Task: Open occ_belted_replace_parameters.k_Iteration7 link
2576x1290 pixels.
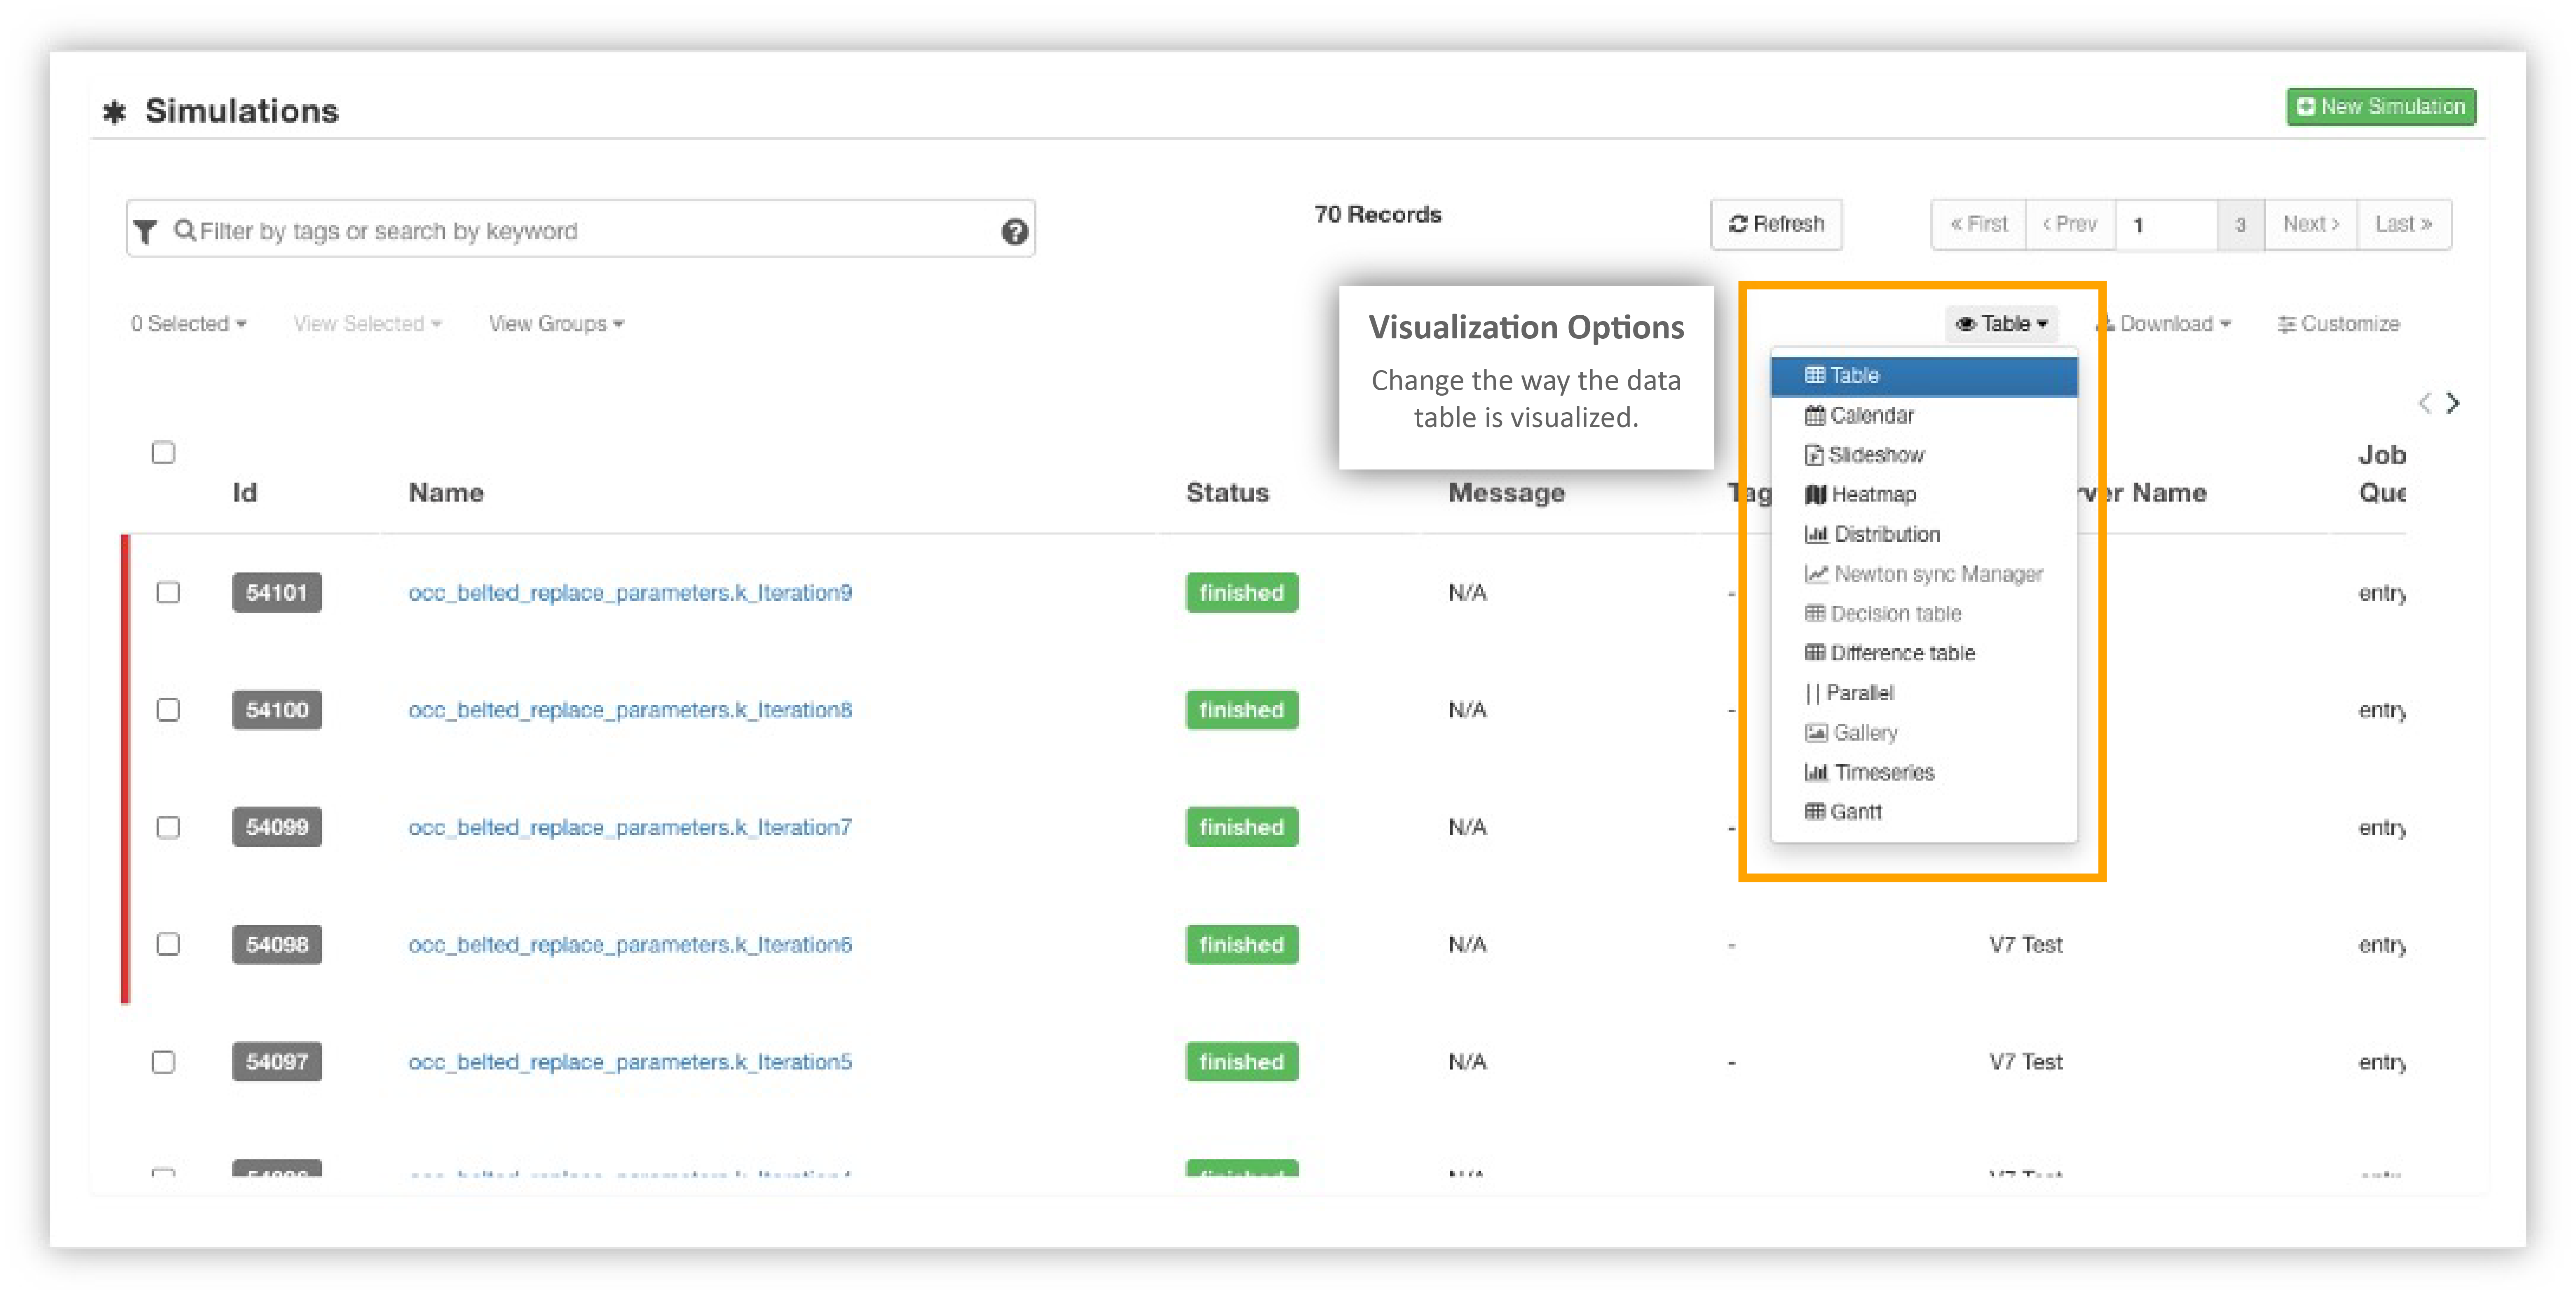Action: (x=630, y=827)
